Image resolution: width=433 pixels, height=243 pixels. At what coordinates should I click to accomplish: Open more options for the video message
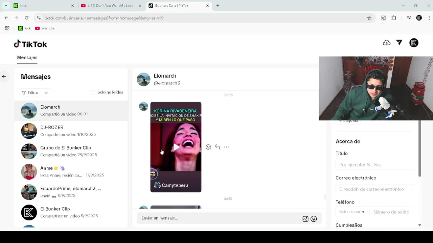(x=226, y=147)
